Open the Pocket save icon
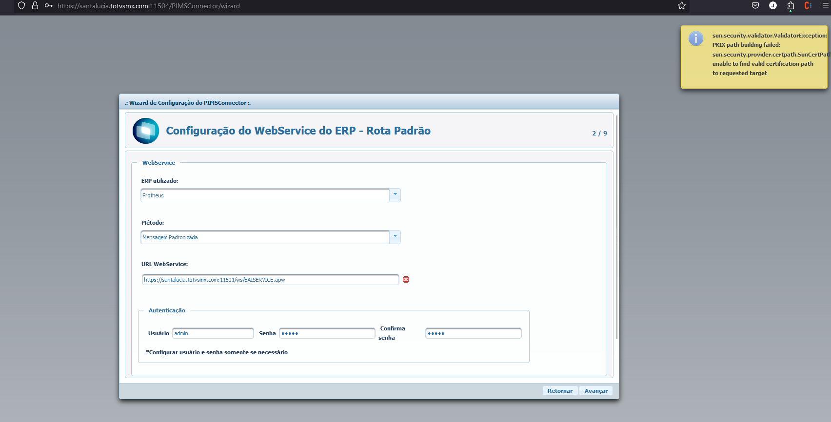This screenshot has height=422, width=831. (x=755, y=6)
